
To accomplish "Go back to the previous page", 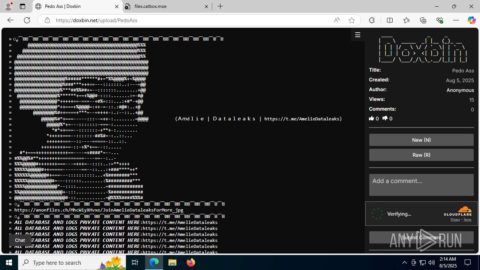I will [10, 20].
